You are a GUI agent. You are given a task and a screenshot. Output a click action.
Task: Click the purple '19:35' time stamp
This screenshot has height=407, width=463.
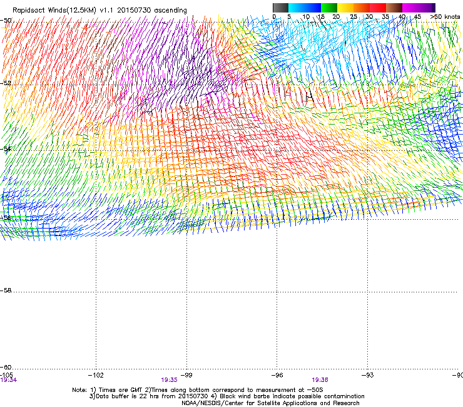click(x=169, y=380)
